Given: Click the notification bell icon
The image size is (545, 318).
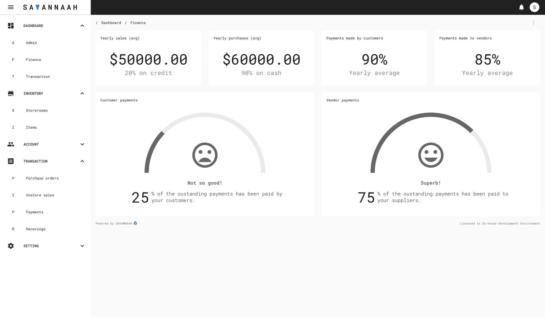Looking at the screenshot, I should (x=521, y=7).
